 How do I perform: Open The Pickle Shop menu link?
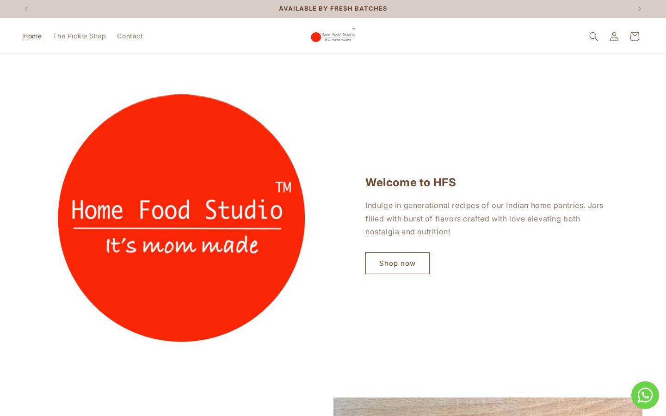(79, 36)
